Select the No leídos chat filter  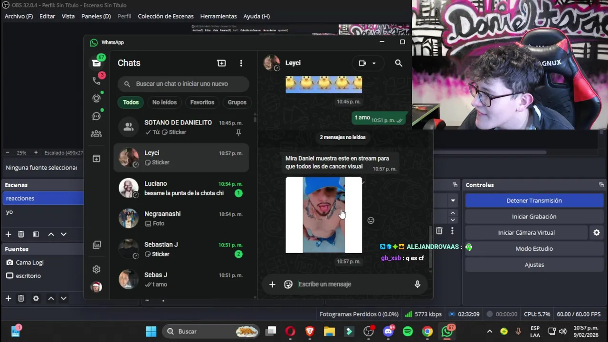[164, 102]
